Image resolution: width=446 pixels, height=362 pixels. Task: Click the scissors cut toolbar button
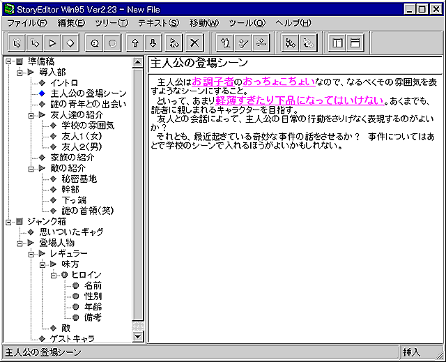(243, 43)
